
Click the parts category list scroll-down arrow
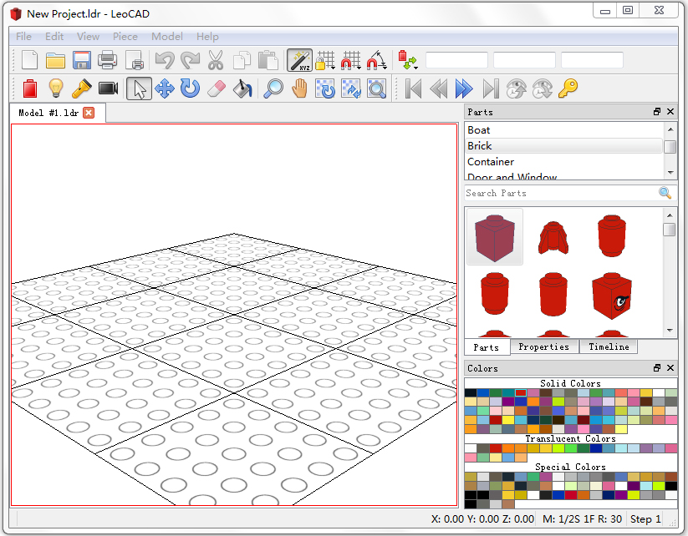point(670,173)
